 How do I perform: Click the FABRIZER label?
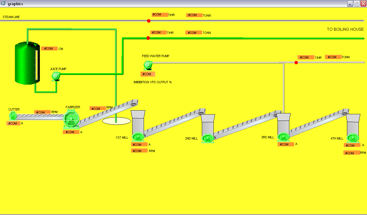pos(73,107)
